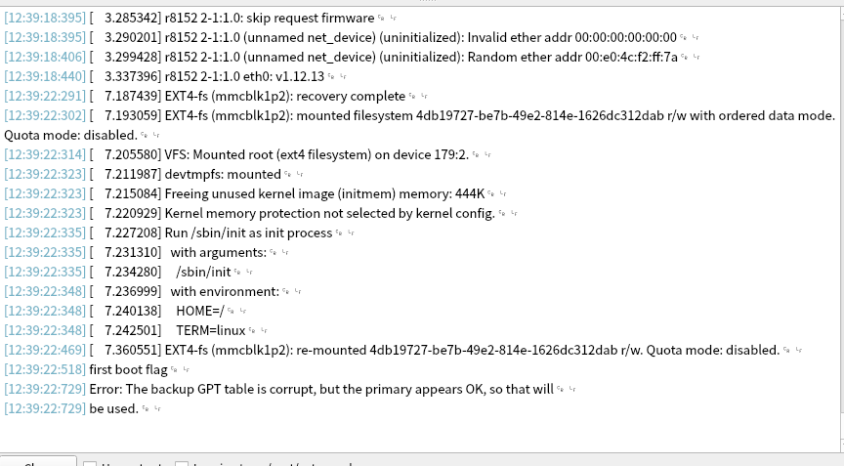Click the timestamp 12:39:22:469
The width and height of the screenshot is (844, 466).
tap(44, 350)
